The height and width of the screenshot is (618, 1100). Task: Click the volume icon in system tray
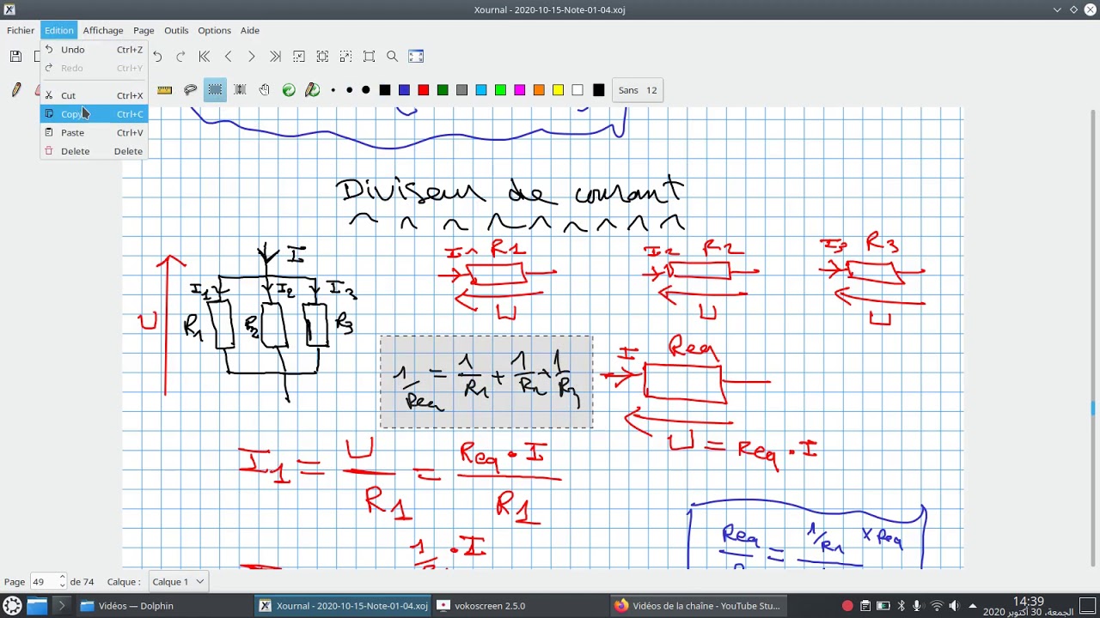pos(954,606)
